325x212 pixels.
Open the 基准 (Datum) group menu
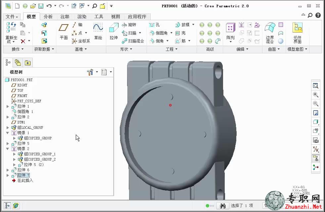81,49
